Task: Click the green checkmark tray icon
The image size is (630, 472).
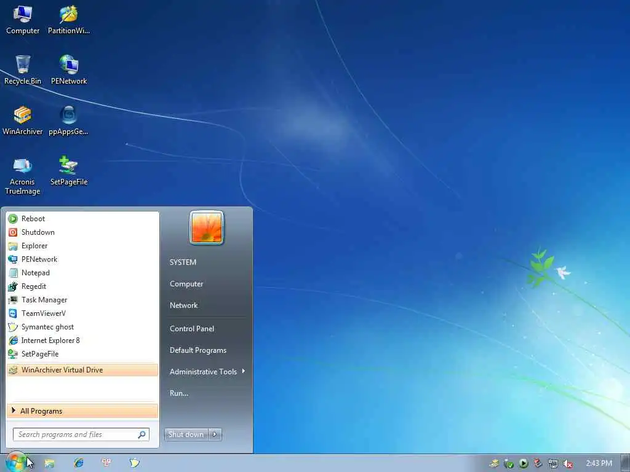Action: [509, 464]
